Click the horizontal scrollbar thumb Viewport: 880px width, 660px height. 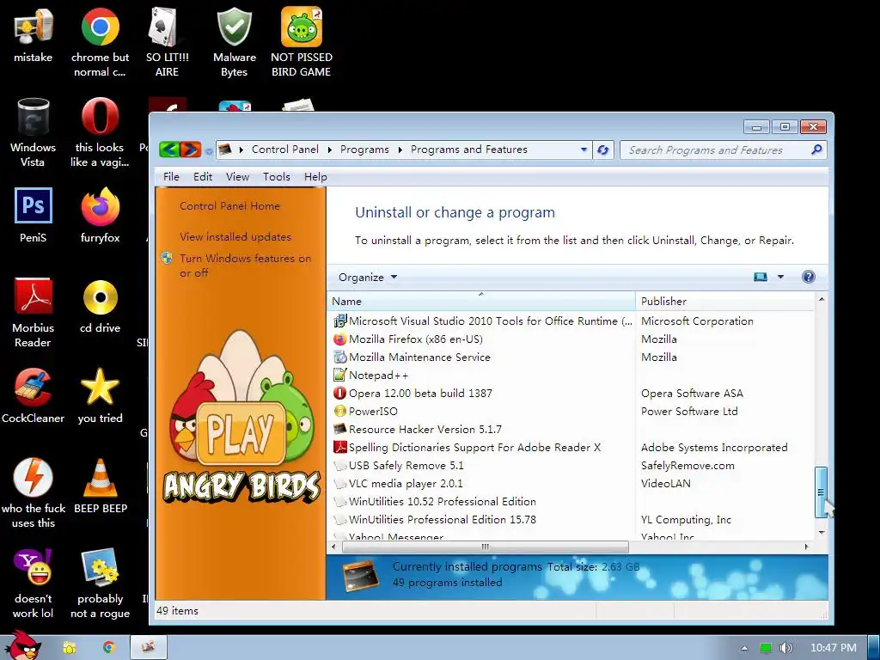tap(485, 547)
